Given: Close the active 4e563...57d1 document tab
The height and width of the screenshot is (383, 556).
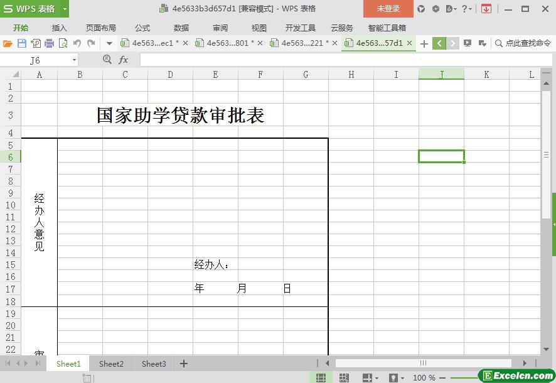Looking at the screenshot, I should (x=409, y=43).
